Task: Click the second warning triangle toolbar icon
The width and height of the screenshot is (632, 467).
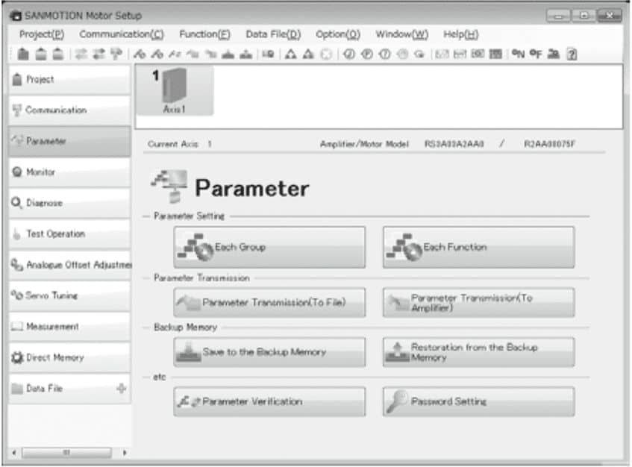Action: [308, 54]
